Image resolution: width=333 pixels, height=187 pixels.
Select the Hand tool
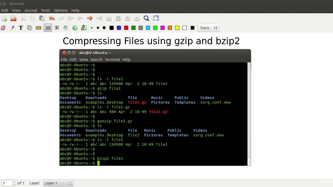coord(66,28)
